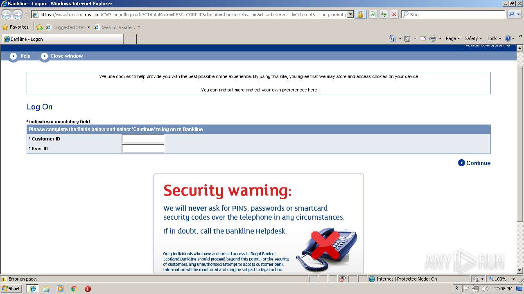Expand the address bar URL dropdown
524x294 pixels.
[x=350, y=14]
